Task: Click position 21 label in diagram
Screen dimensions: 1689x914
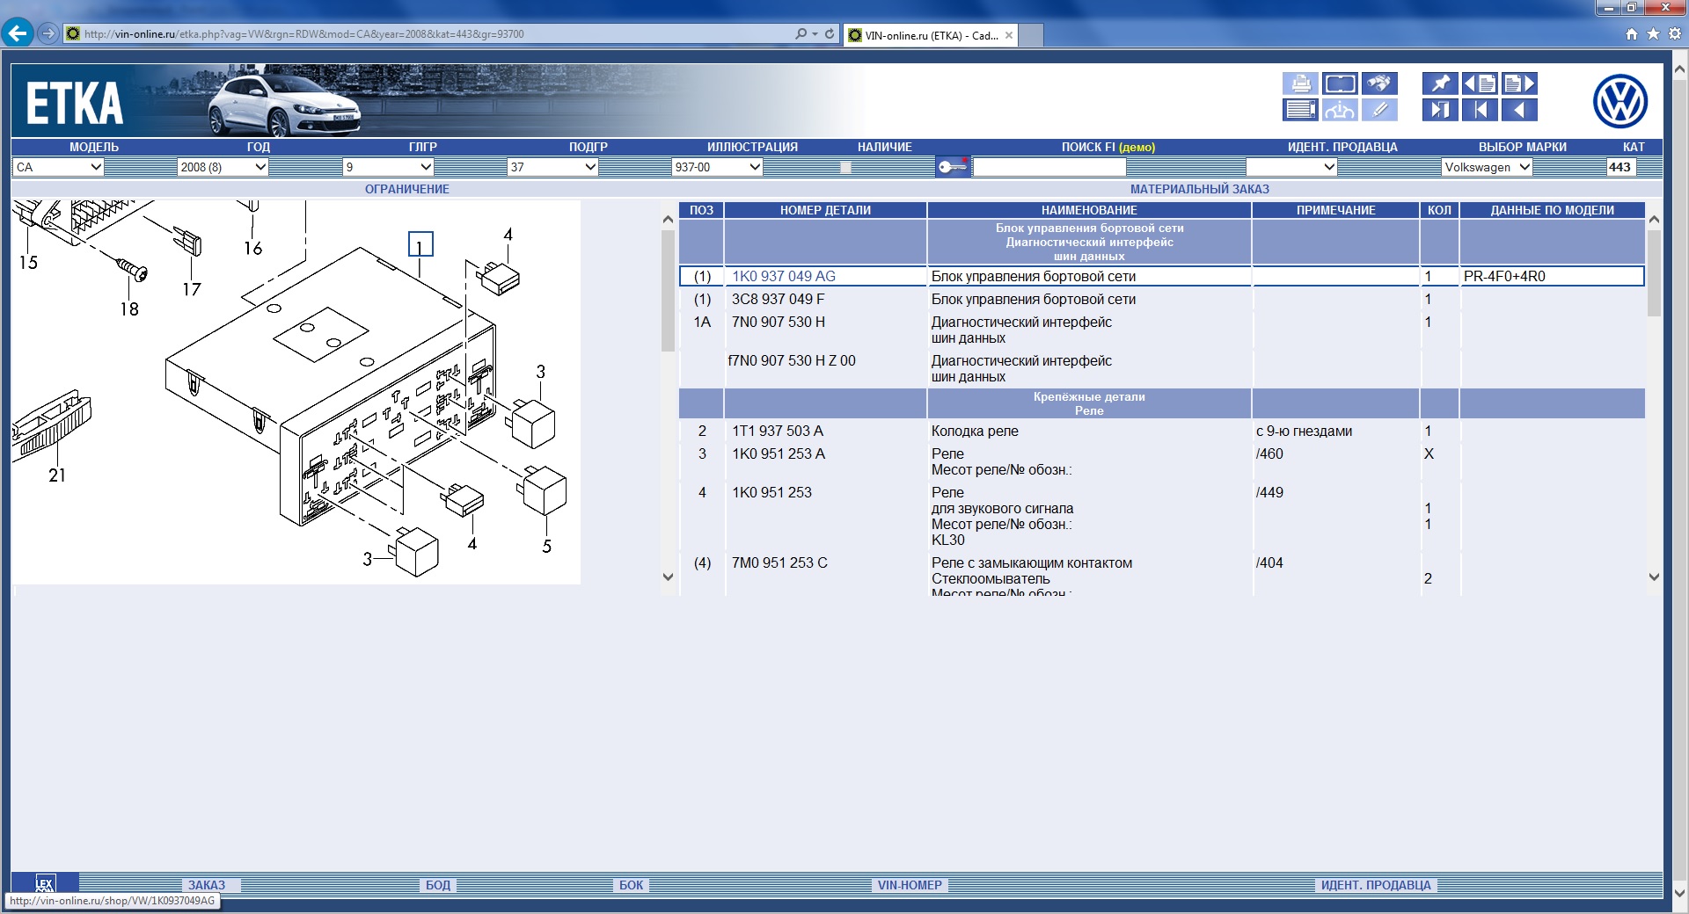Action: 57,475
